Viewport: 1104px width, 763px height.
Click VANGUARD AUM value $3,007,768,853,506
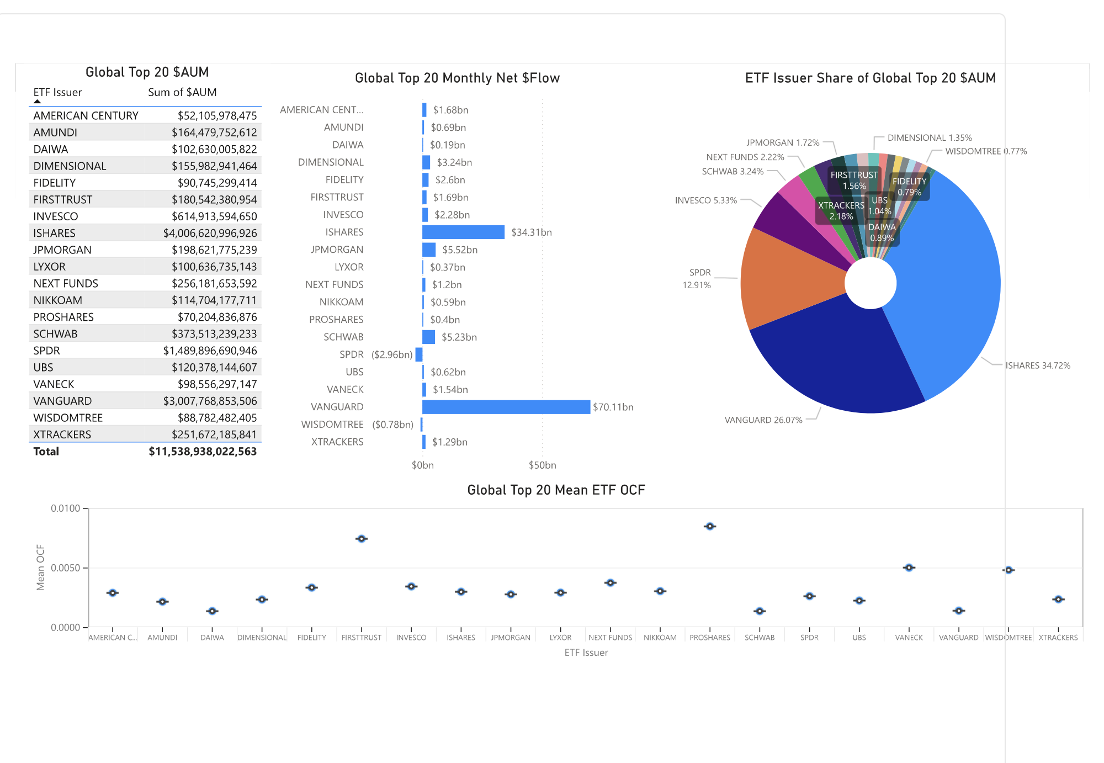coord(210,401)
